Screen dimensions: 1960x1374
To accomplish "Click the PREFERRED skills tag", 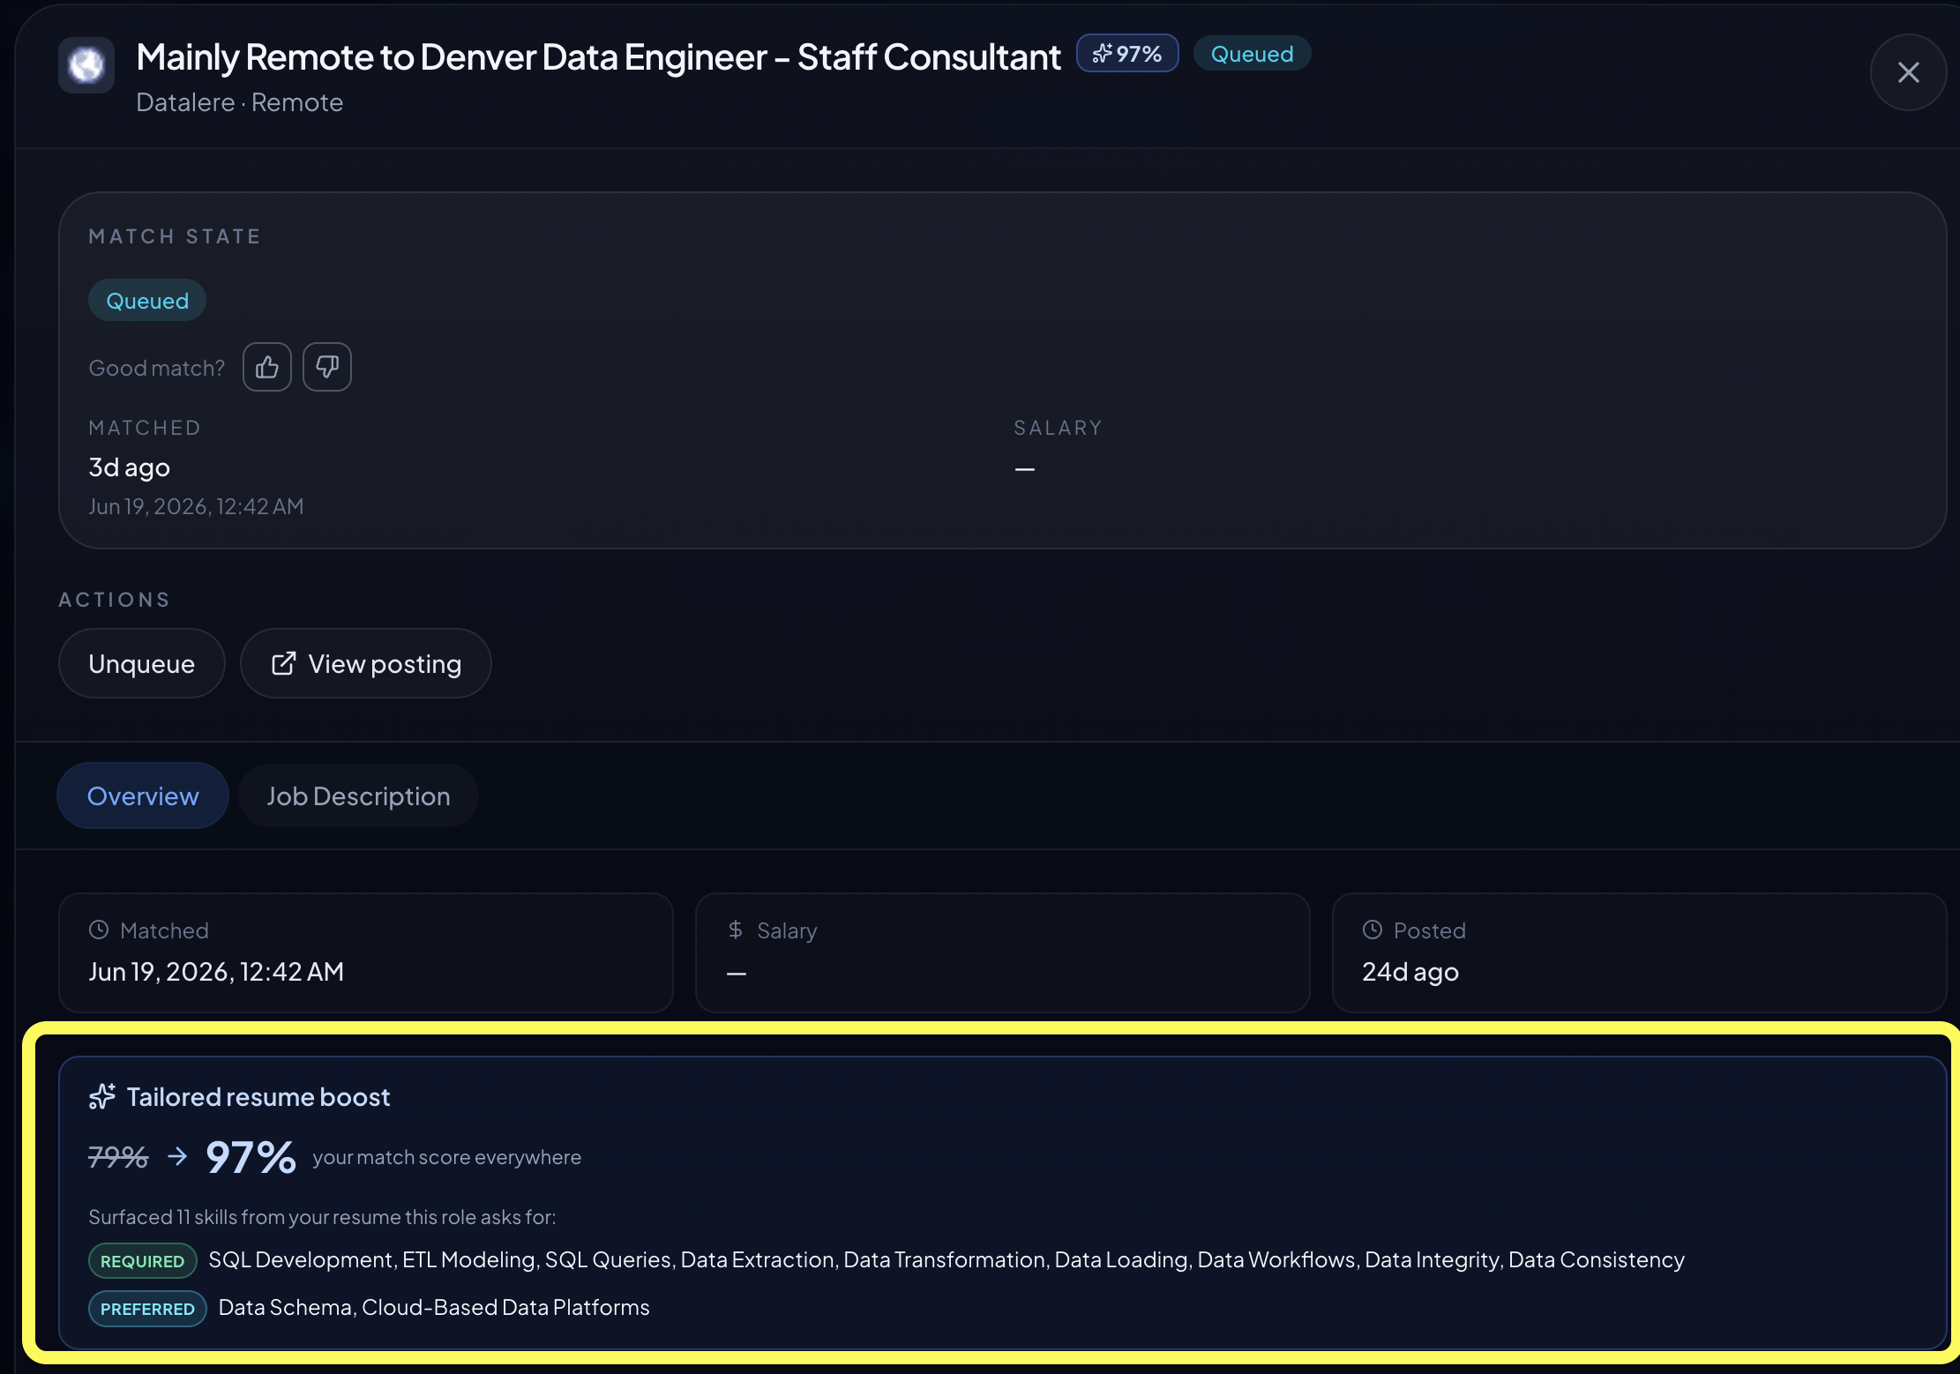I will [x=147, y=1308].
